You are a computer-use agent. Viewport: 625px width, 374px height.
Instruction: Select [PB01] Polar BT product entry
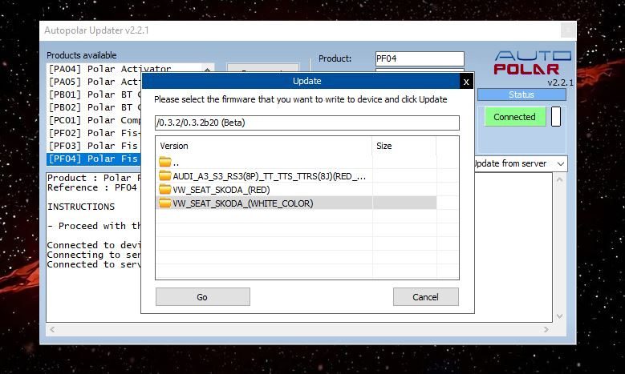point(94,95)
